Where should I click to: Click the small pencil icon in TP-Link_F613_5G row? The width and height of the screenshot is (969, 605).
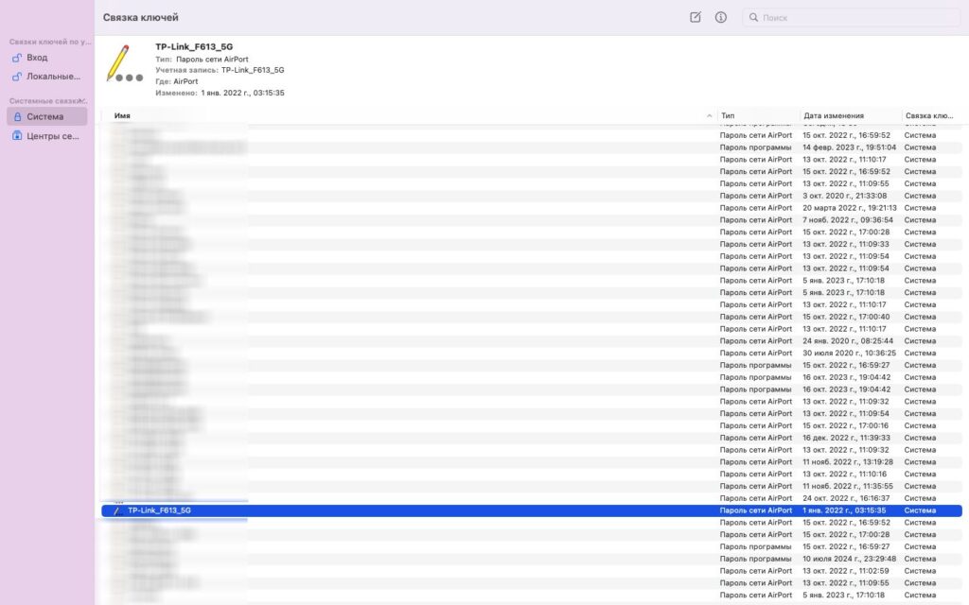click(118, 510)
